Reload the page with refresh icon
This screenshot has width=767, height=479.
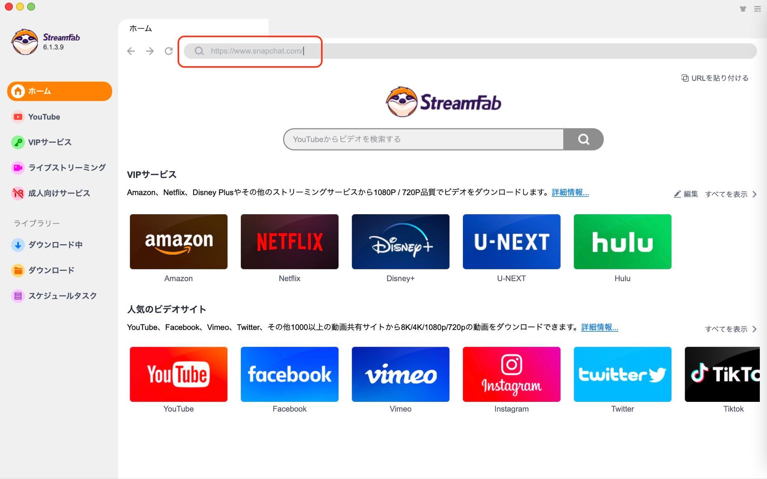(169, 51)
